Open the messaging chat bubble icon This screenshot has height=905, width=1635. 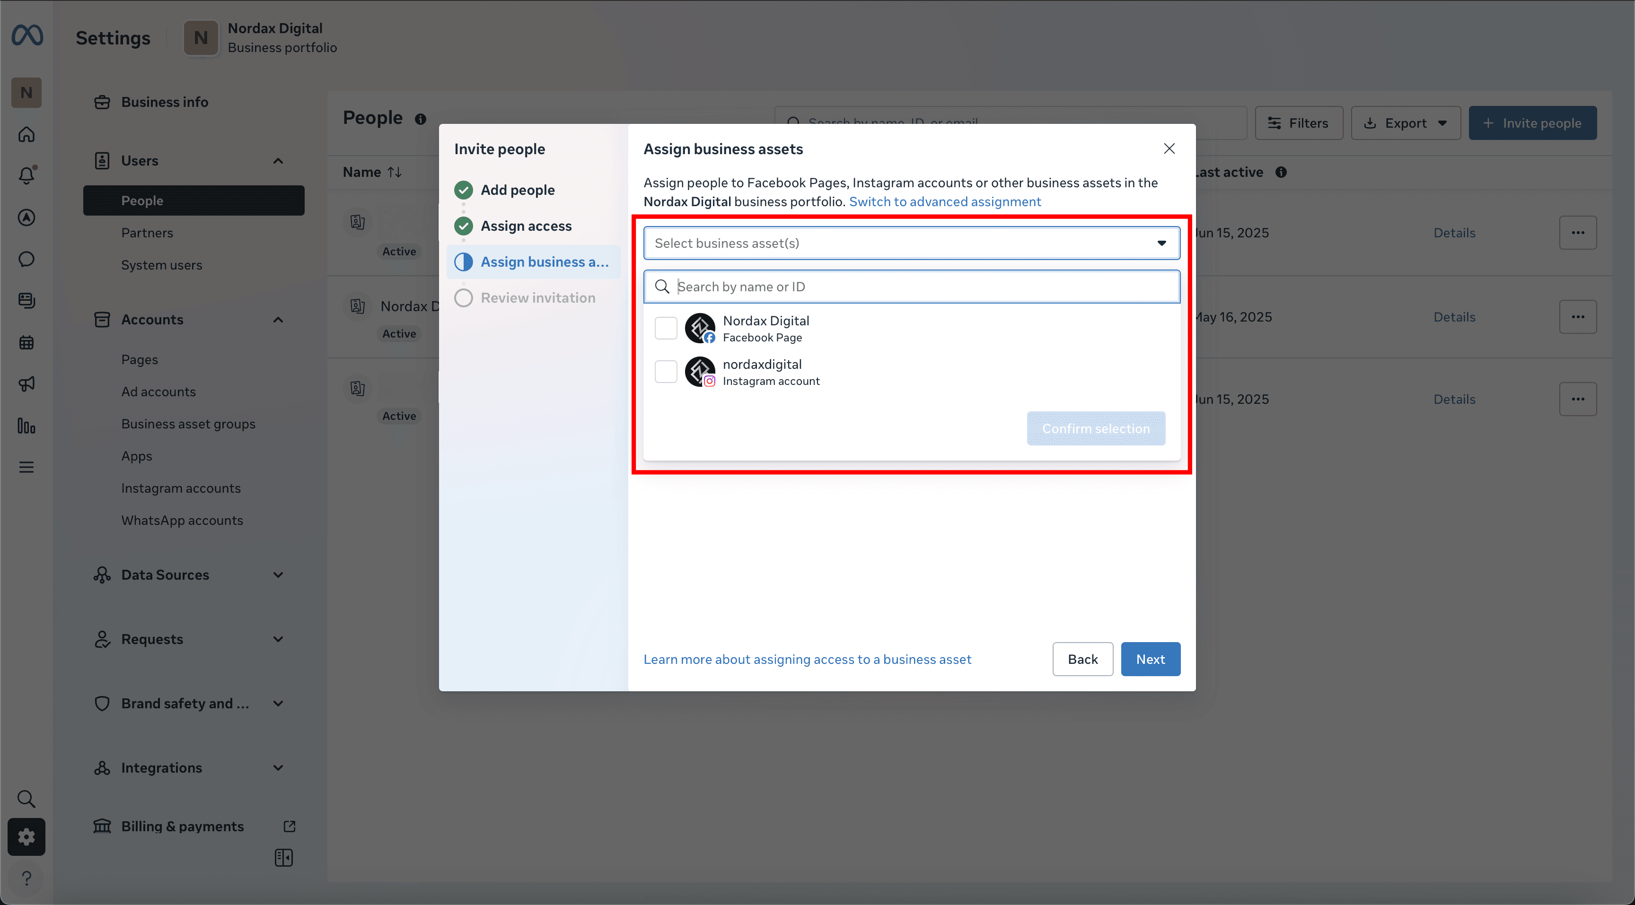coord(26,259)
